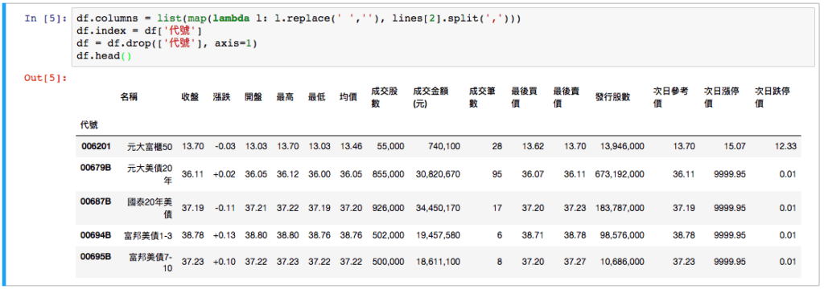
Task: Click the df.drop code line
Action: click(x=167, y=44)
